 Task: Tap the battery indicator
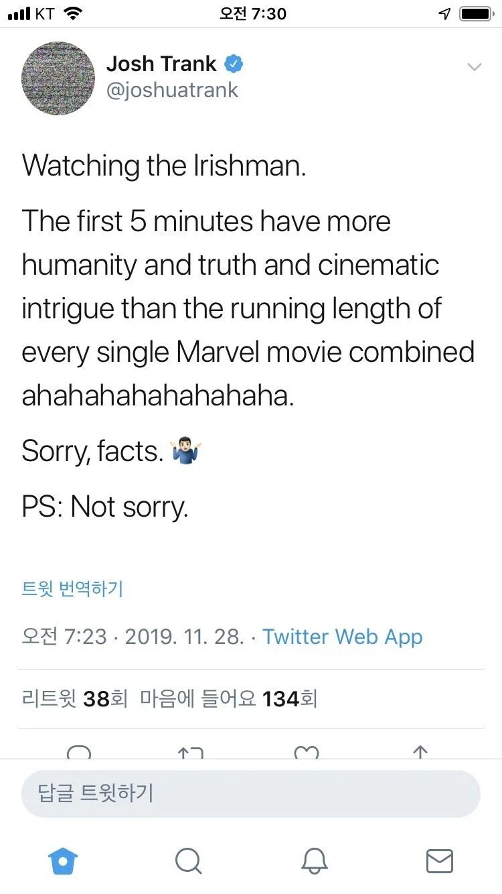[x=475, y=11]
